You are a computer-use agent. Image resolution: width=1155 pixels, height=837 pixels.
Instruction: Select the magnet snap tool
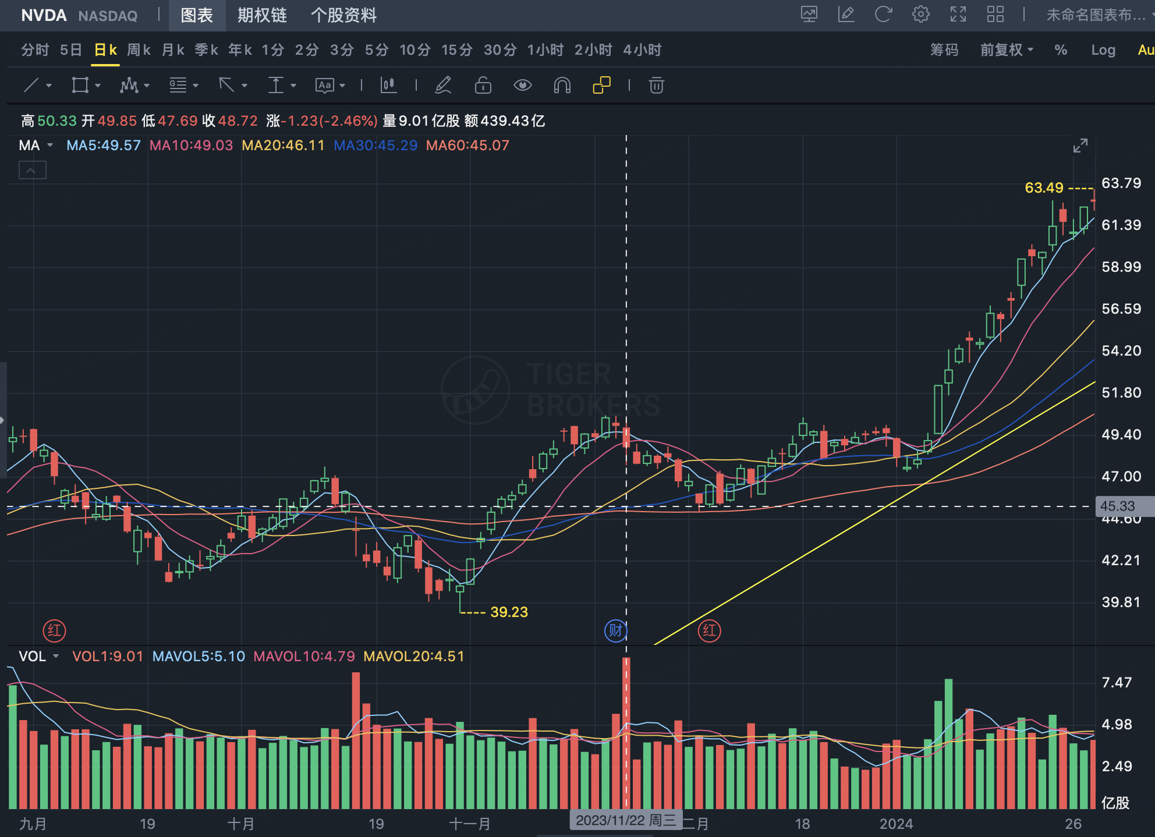pyautogui.click(x=562, y=86)
